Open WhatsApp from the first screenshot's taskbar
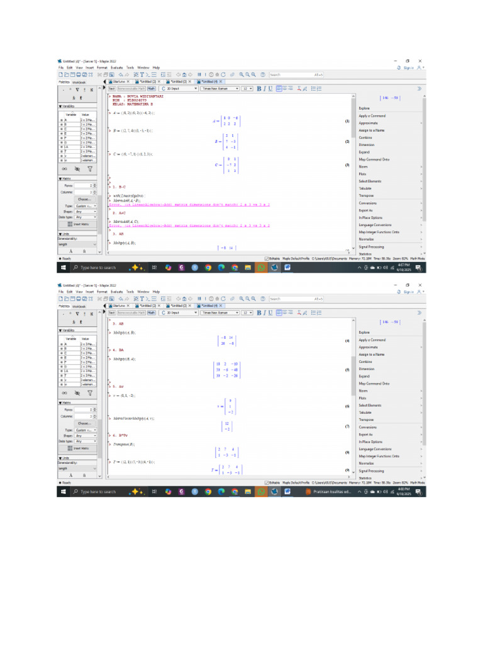This screenshot has height=645, width=483. coord(261,267)
